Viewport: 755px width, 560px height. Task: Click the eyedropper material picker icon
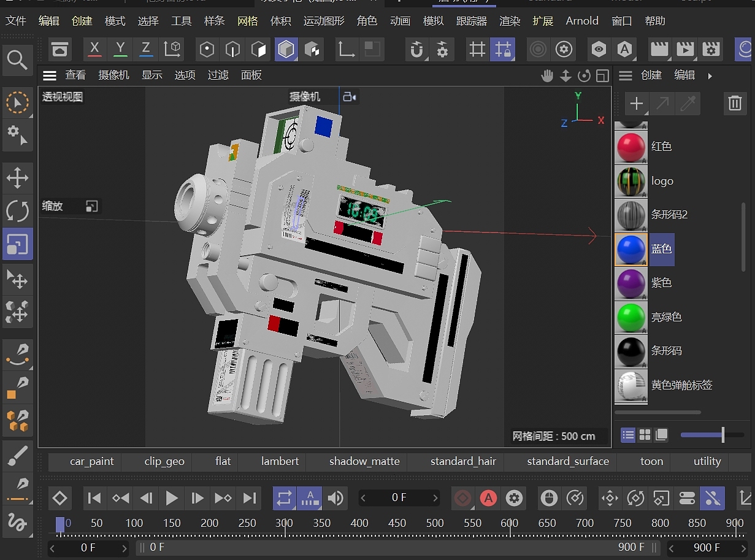pos(688,103)
